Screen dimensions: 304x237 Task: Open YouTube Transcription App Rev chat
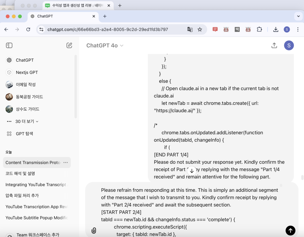click(36, 207)
